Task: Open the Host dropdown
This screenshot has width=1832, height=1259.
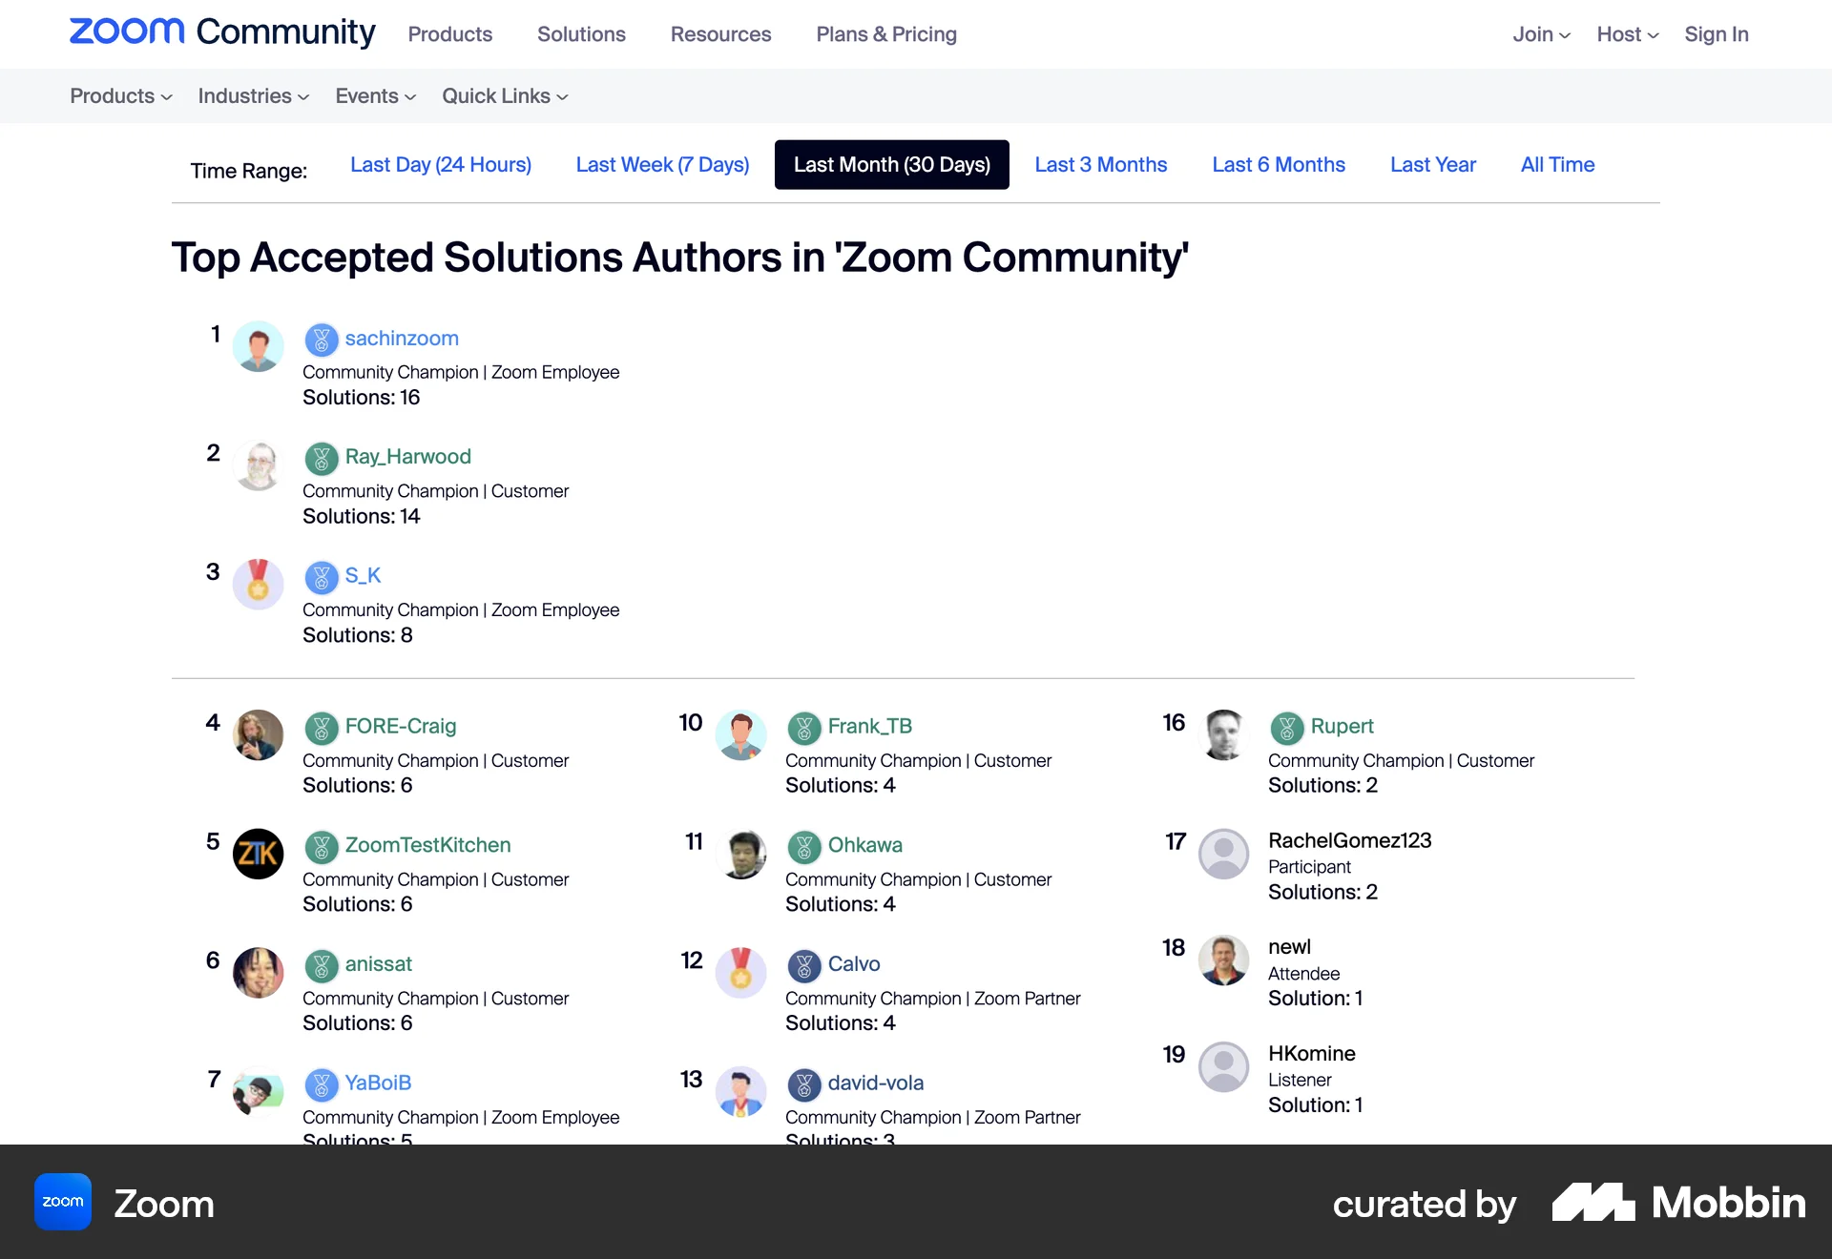Action: [x=1627, y=33]
